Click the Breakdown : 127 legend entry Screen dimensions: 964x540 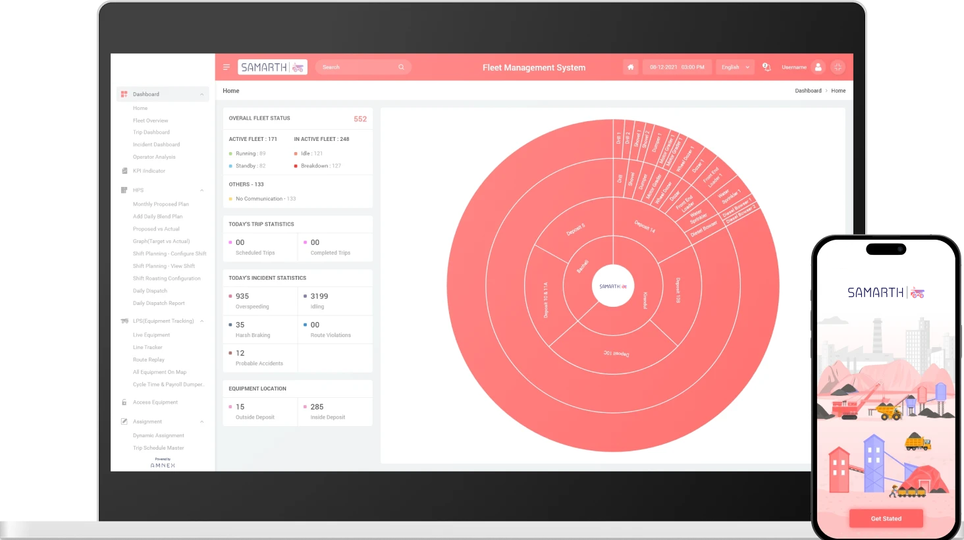[x=318, y=166]
